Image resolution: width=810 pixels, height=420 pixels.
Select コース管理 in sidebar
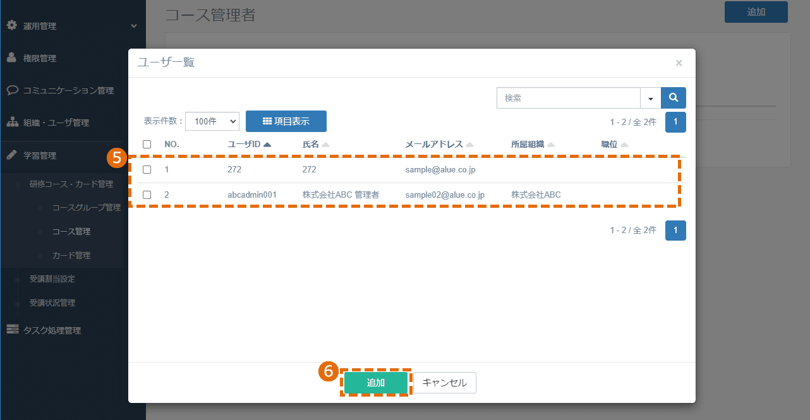(x=71, y=232)
